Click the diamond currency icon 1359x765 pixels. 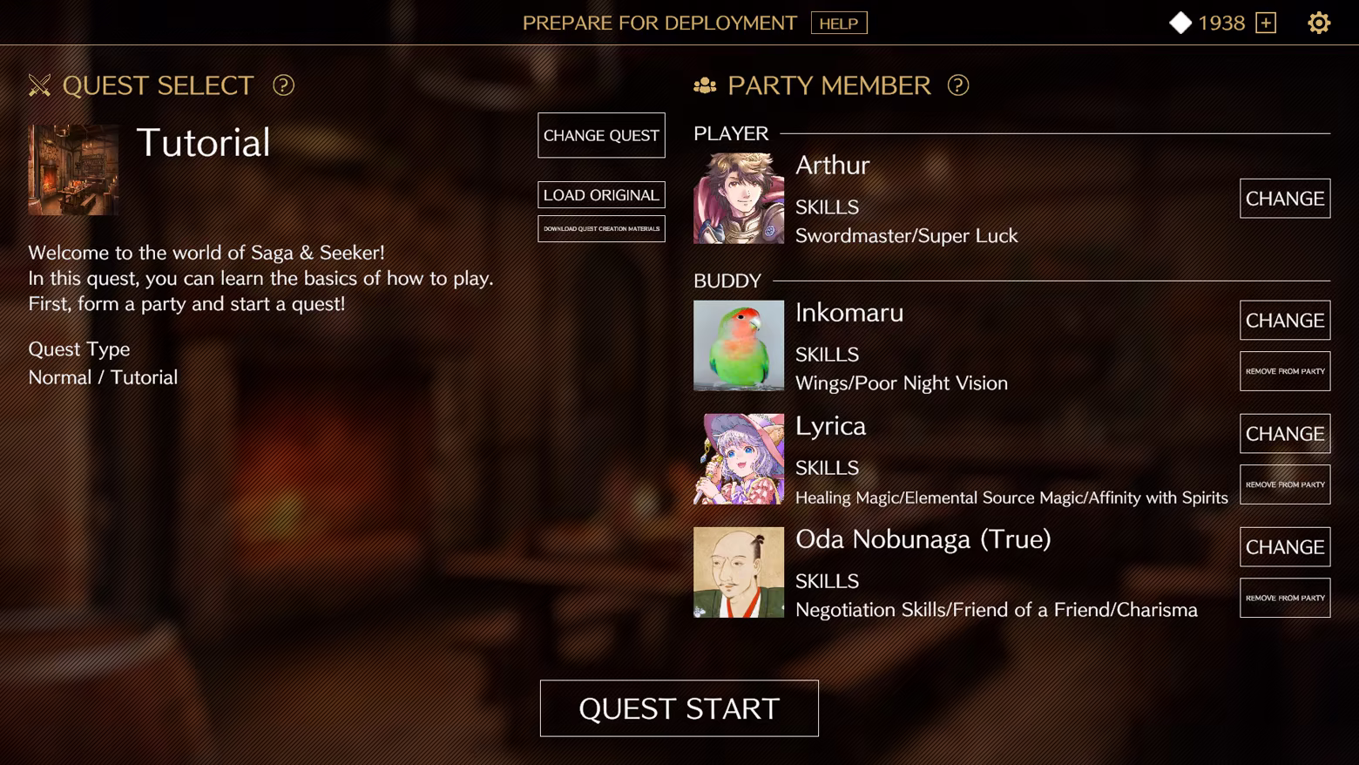coord(1180,23)
